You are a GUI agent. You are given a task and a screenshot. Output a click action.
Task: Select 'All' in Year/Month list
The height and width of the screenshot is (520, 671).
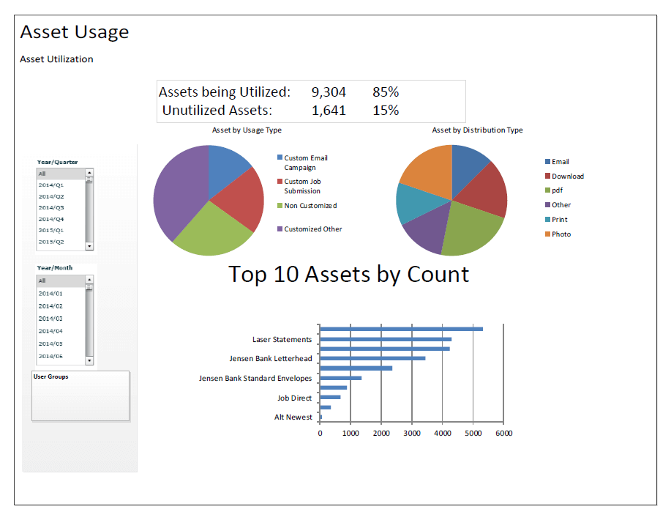tap(61, 281)
